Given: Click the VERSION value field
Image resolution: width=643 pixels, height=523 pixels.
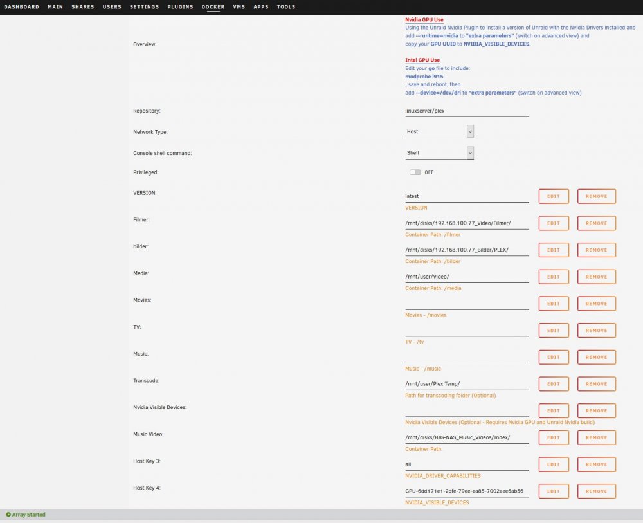Looking at the screenshot, I should 467,196.
